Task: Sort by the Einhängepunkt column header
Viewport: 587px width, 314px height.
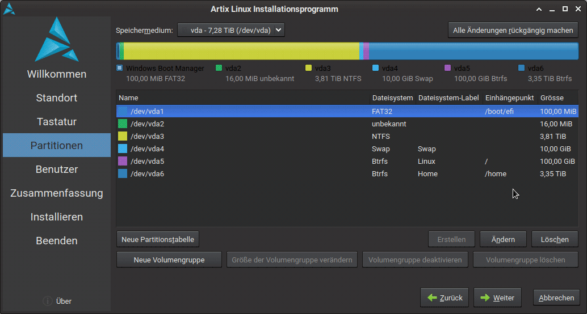Action: [x=509, y=98]
